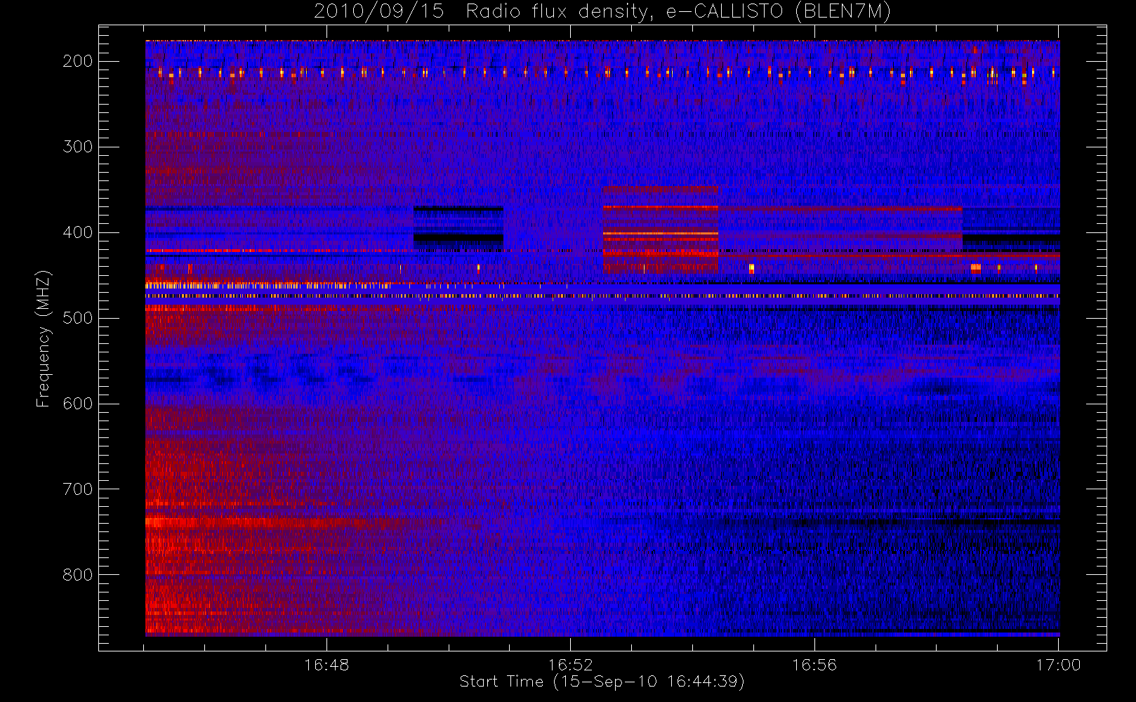Click the 16:56 time tick label

tap(814, 665)
